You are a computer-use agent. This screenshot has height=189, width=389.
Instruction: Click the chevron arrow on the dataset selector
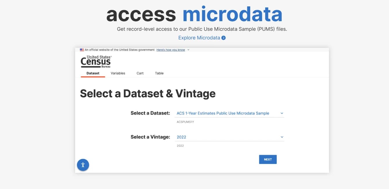[x=282, y=113]
